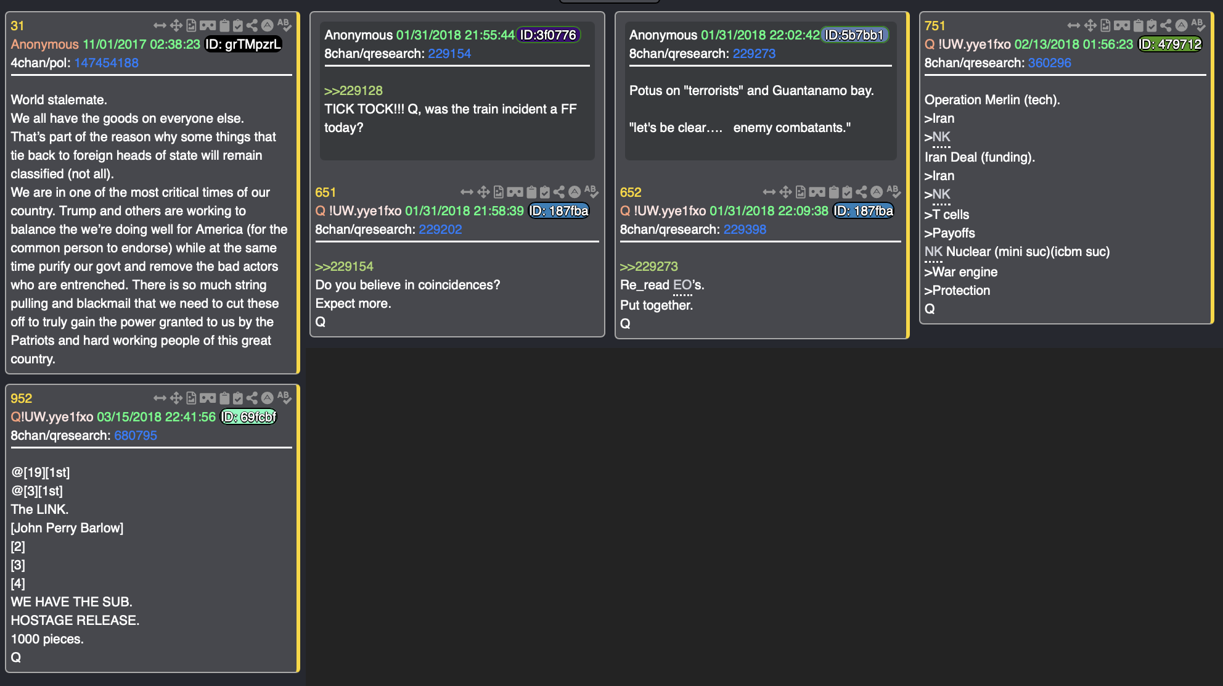Click the ID: 69fcbf badge
Viewport: 1223px width, 686px height.
click(248, 417)
